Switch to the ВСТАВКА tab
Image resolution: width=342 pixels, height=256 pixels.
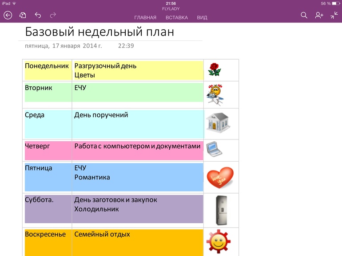pyautogui.click(x=176, y=18)
